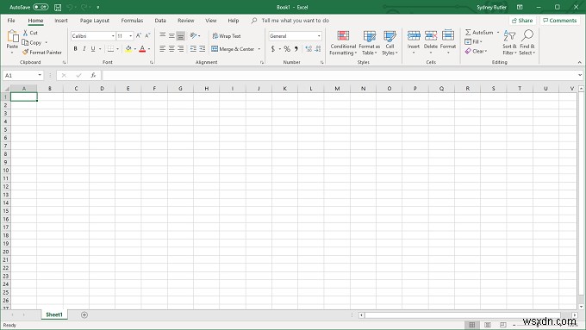Toggle top align
The height and width of the screenshot is (330, 586).
(x=162, y=35)
